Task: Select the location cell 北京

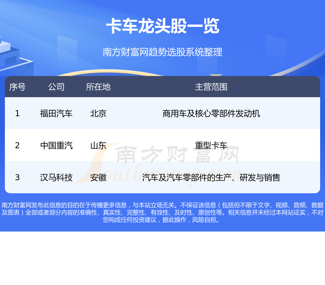Action: click(98, 113)
